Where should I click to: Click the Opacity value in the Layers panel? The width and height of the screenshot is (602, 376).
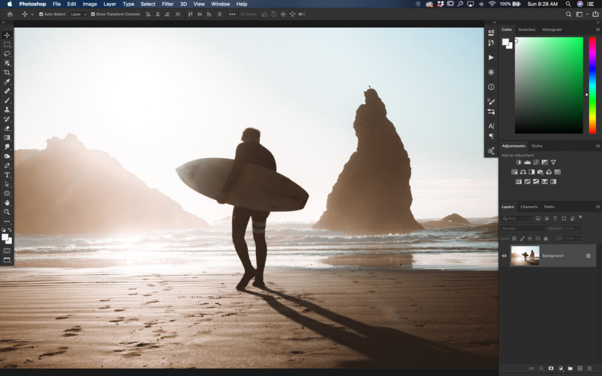[x=569, y=228]
